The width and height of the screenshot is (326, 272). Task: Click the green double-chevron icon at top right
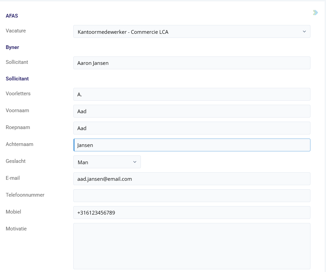(315, 13)
